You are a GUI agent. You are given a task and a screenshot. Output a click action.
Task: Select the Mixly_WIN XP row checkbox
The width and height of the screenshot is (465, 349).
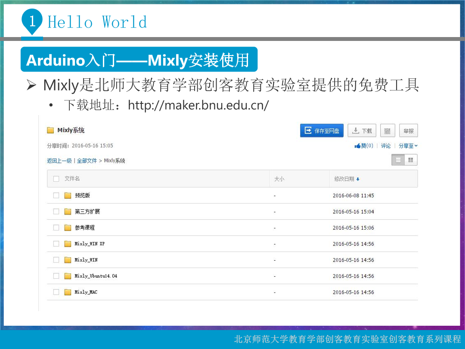click(x=56, y=244)
